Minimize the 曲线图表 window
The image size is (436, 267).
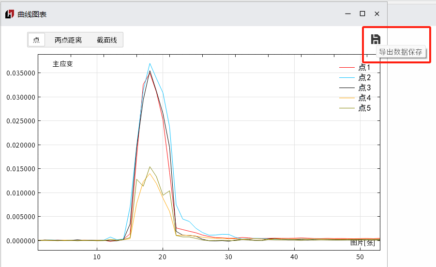pos(348,14)
